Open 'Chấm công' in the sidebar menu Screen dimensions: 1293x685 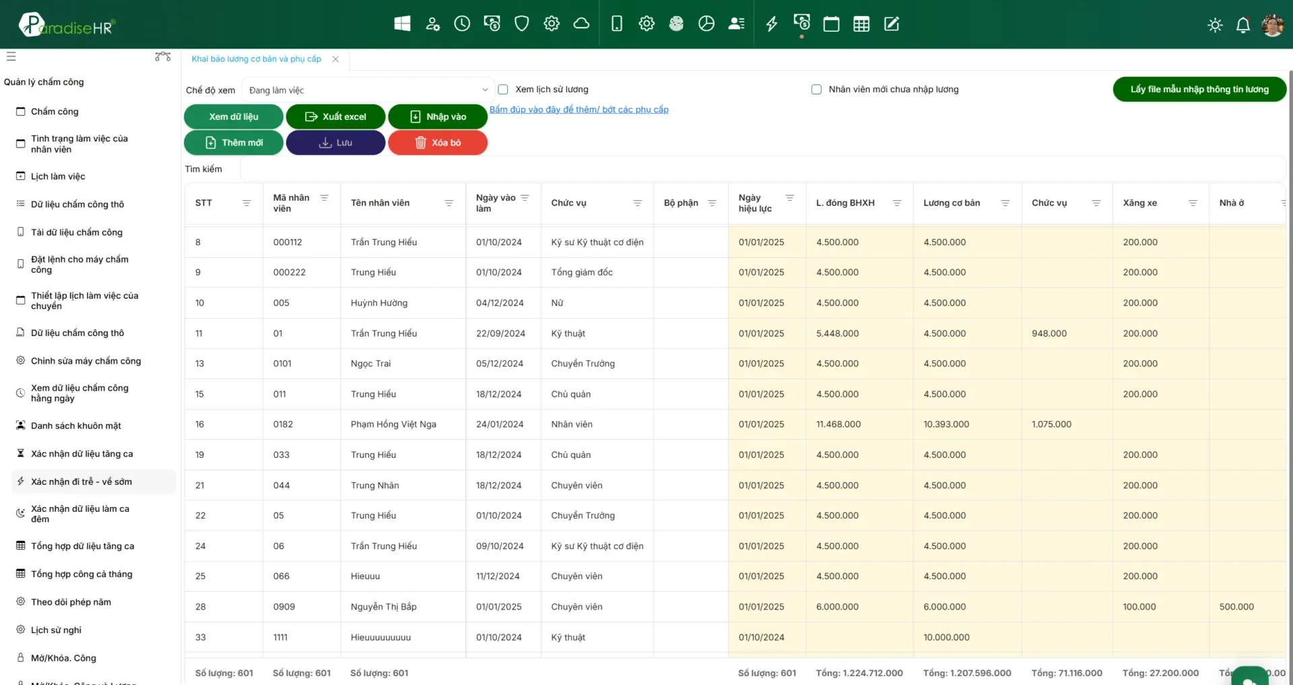tap(55, 112)
